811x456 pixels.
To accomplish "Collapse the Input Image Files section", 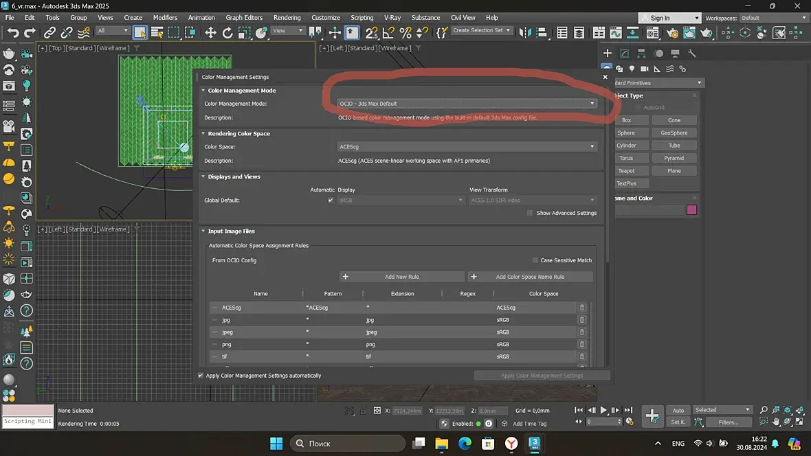I will pyautogui.click(x=203, y=231).
